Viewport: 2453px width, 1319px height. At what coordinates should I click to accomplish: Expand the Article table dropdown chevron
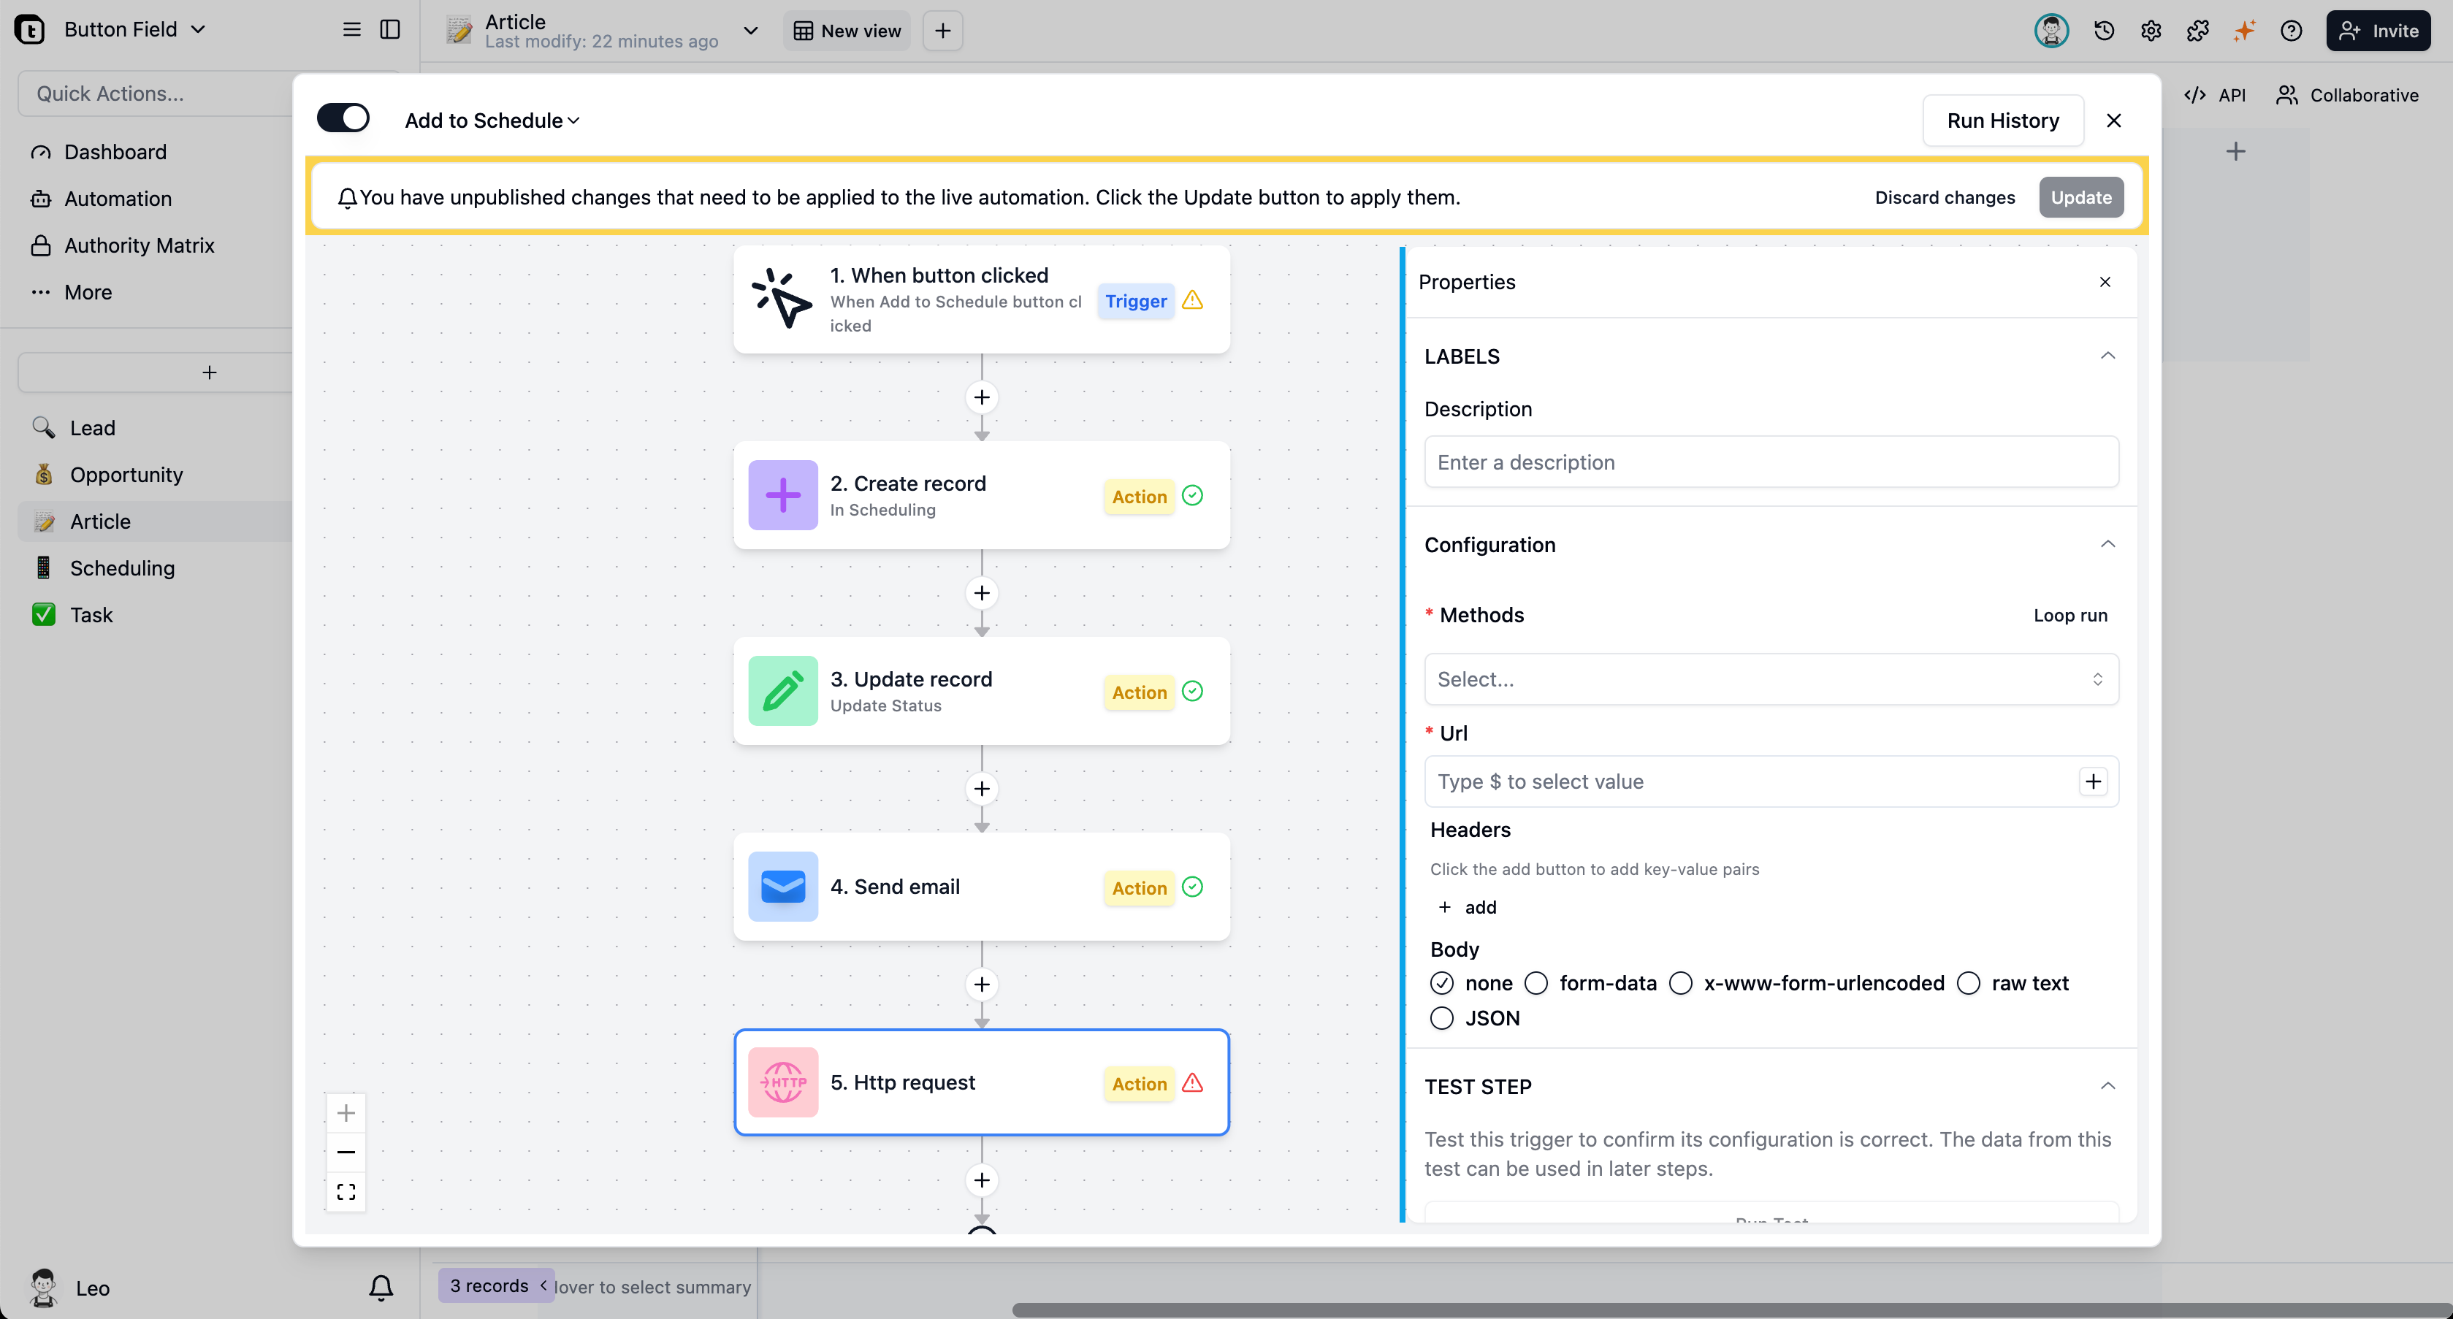pos(750,31)
